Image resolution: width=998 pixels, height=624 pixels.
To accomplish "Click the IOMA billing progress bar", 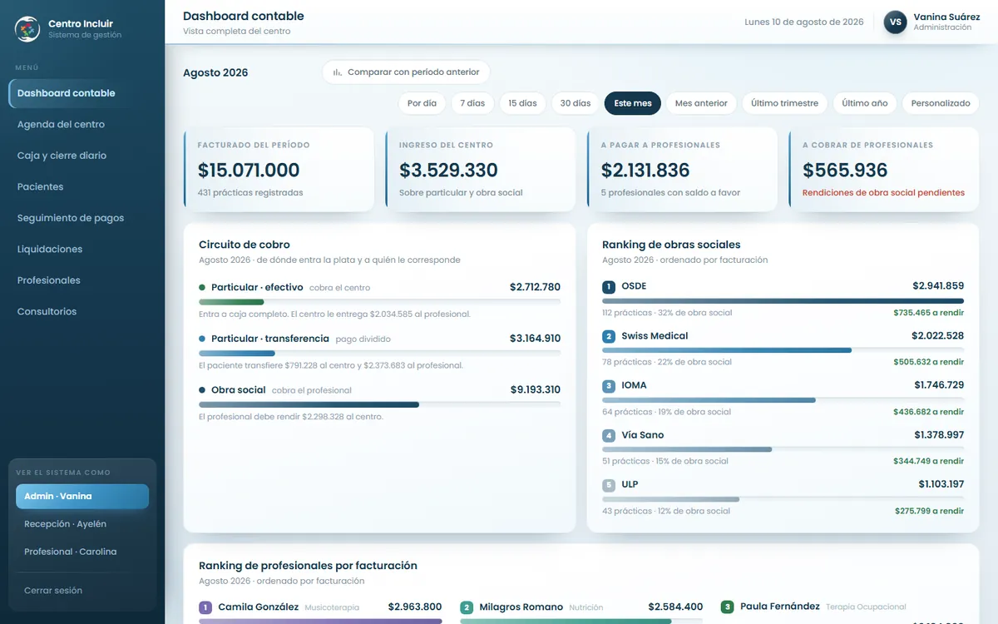I will coord(783,400).
